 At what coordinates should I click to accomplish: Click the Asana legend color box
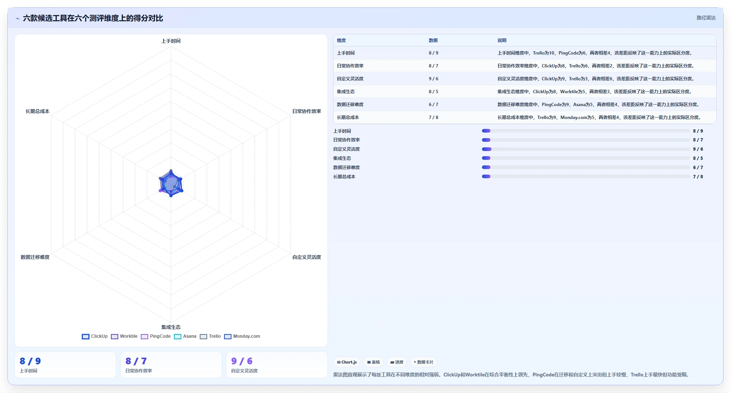point(178,336)
